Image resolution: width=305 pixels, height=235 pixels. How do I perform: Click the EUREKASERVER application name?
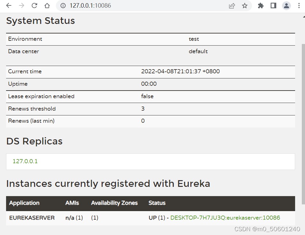pos(32,218)
